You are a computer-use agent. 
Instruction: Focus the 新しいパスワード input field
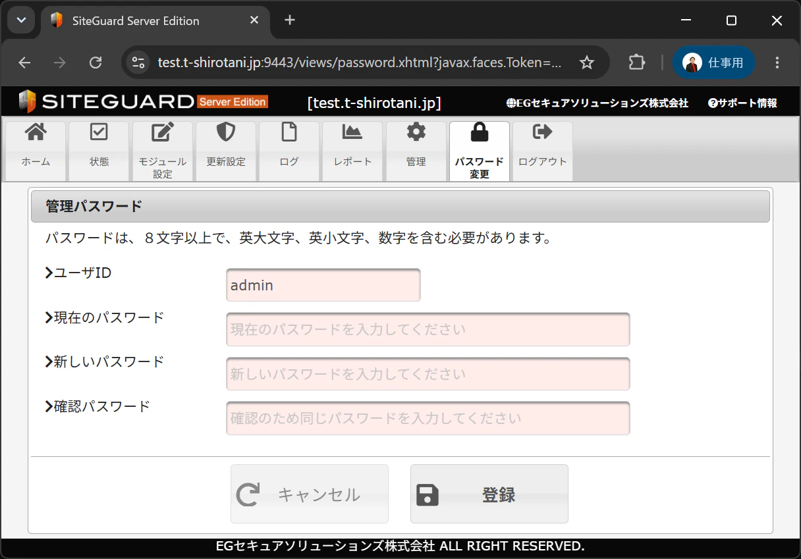(428, 374)
